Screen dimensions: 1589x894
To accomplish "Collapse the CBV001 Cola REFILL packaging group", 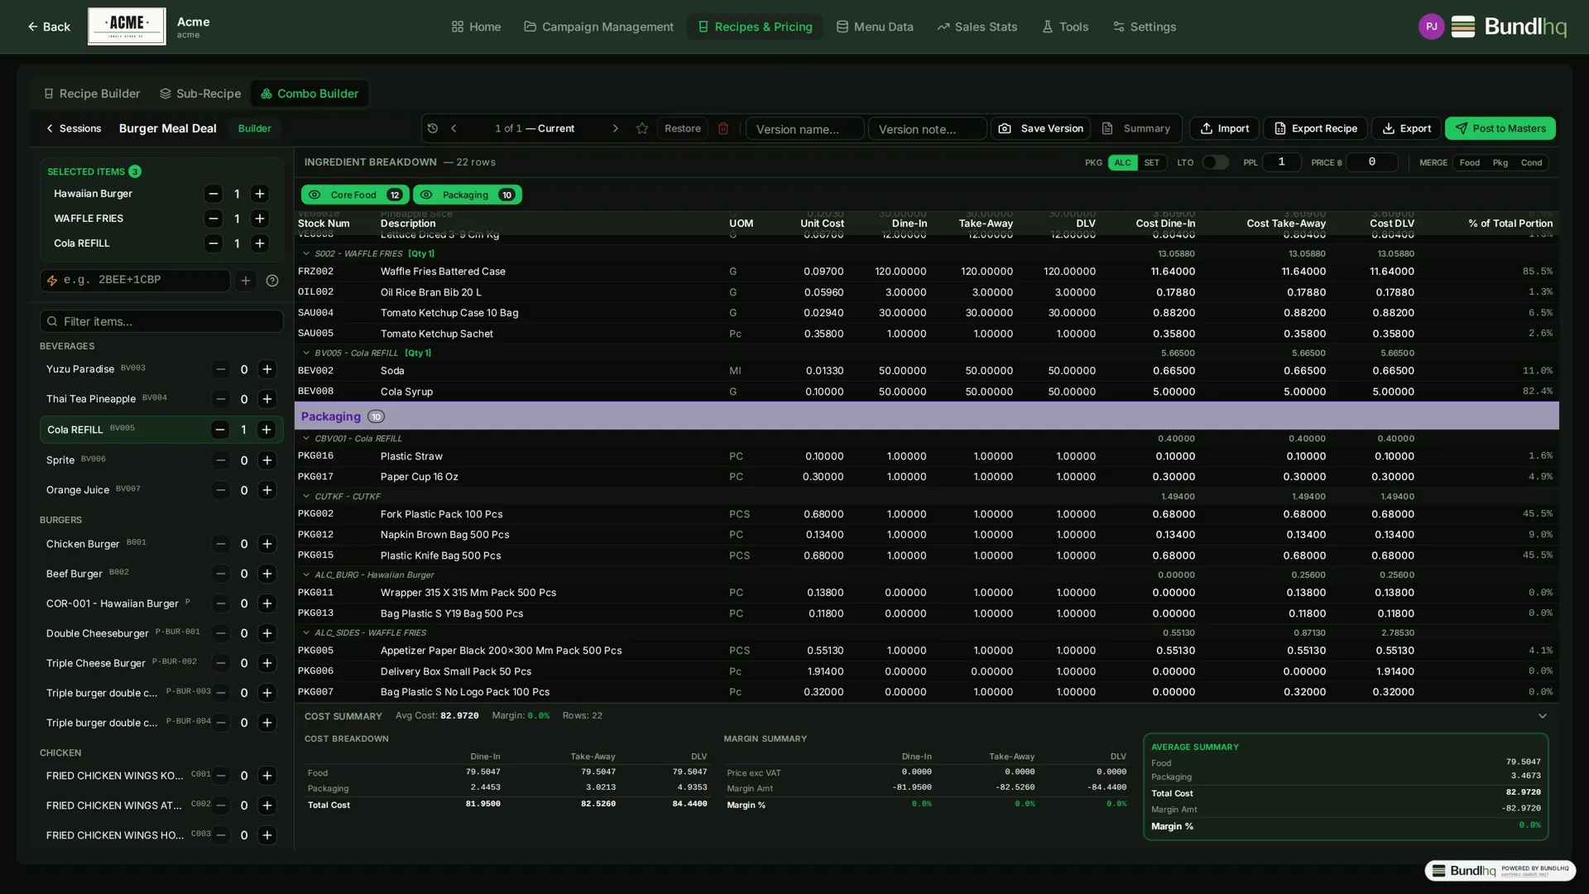I will (306, 439).
